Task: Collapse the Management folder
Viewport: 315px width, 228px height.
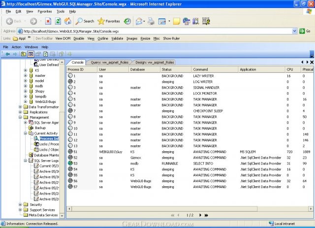Action: 20,117
